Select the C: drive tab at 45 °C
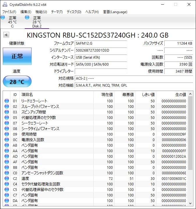This screenshot has height=209, width=196. pyautogui.click(x=13, y=22)
